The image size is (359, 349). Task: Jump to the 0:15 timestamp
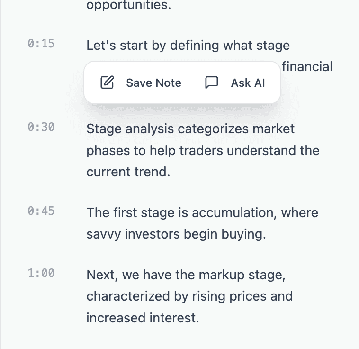pyautogui.click(x=41, y=44)
